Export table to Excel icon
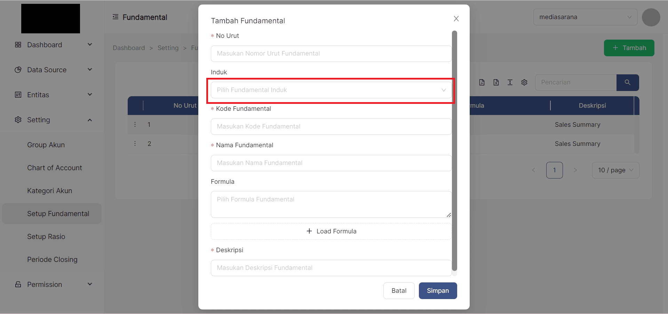Screen dimensions: 668x314 point(496,82)
